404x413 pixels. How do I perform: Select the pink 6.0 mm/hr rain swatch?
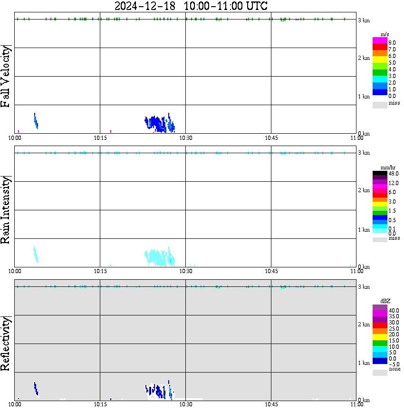(380, 191)
